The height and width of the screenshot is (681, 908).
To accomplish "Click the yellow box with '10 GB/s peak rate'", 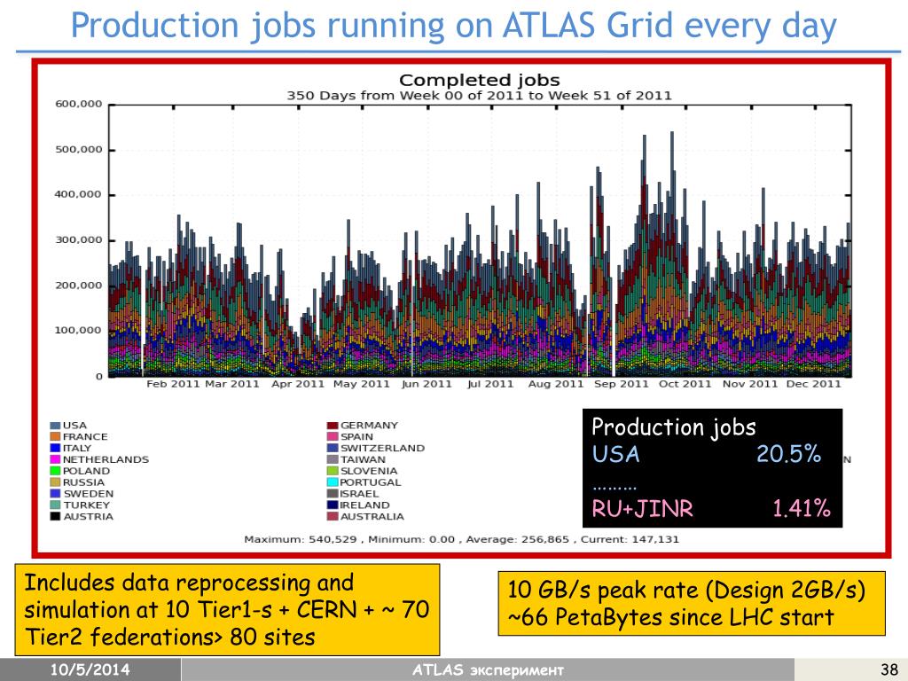I will point(692,603).
